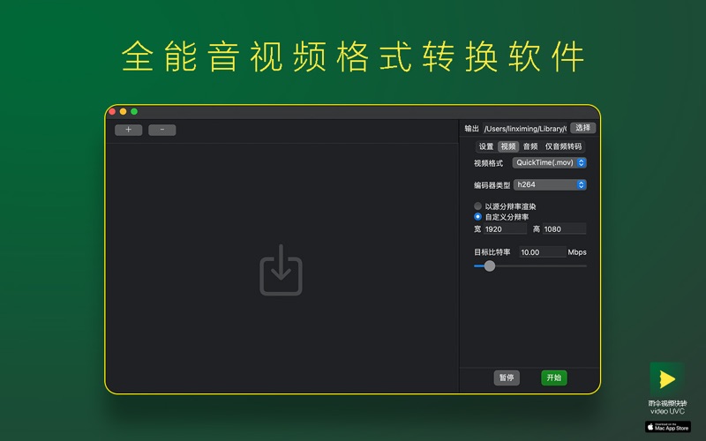This screenshot has height=441, width=706.
Task: Click the 暂停 pause button
Action: (x=507, y=377)
